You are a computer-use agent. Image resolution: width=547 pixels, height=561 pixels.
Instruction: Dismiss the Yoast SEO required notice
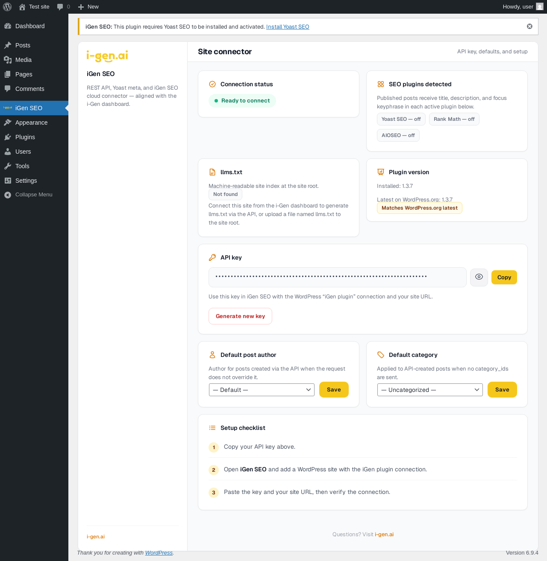click(x=529, y=26)
